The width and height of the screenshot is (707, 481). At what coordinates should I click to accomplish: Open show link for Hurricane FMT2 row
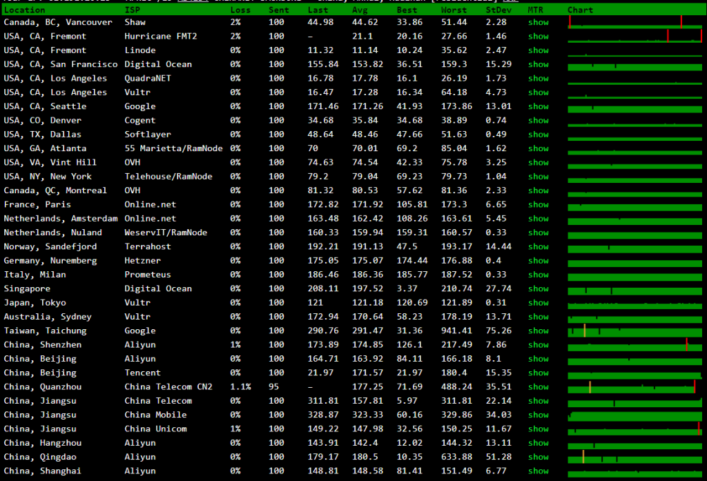pos(539,36)
